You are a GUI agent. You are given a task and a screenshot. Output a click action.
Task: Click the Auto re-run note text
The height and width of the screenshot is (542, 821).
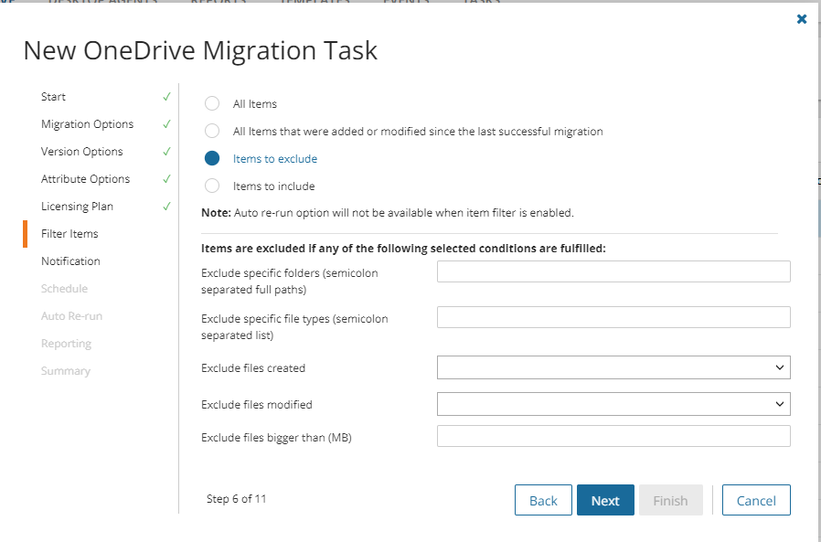pyautogui.click(x=388, y=213)
